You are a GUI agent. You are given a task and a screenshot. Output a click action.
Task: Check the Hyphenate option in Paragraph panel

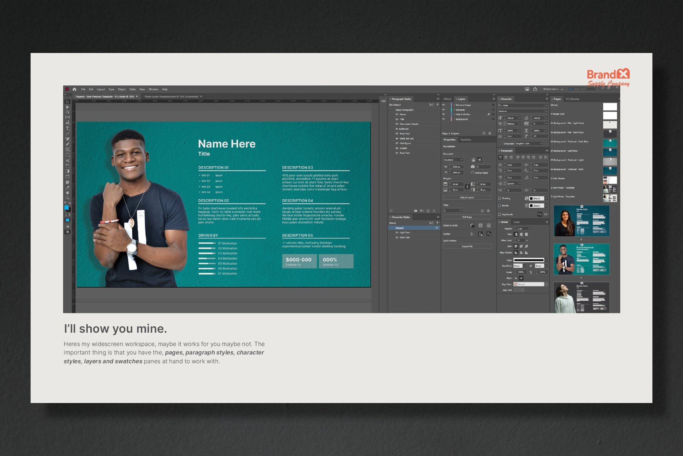tap(499, 214)
